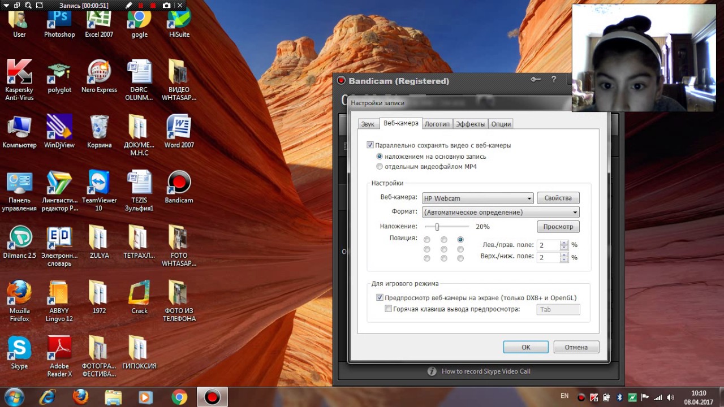The image size is (724, 407).
Task: Open Kaspersky Anti-Virus desktop icon
Action: pyautogui.click(x=19, y=80)
